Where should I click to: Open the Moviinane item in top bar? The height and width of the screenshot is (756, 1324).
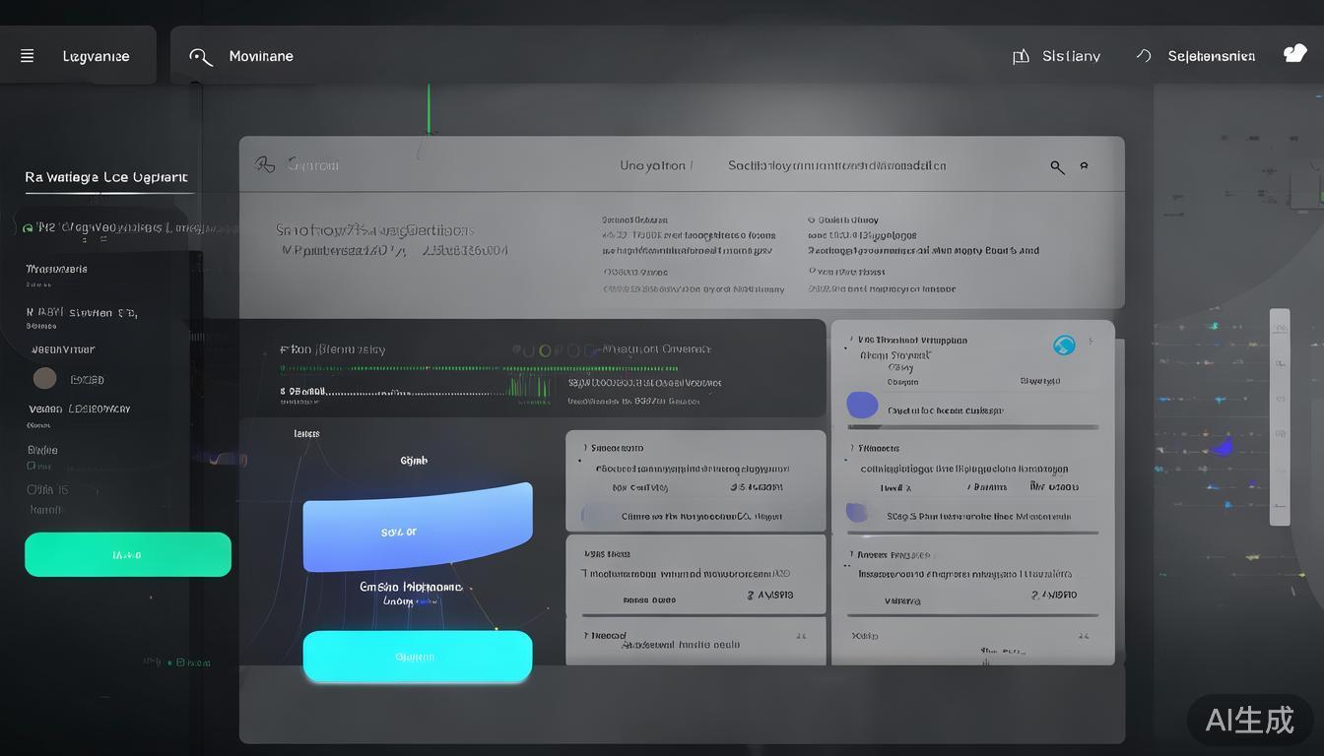pos(261,56)
